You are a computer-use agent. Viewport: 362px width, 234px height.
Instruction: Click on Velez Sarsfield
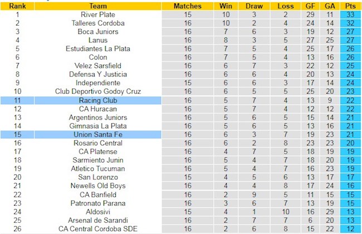point(98,66)
